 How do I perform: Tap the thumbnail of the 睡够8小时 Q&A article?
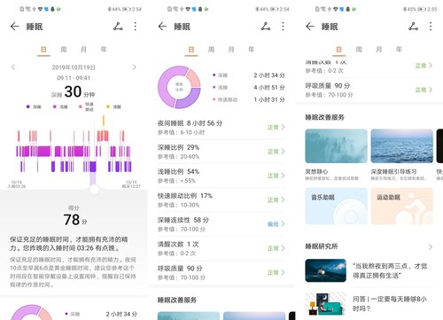click(x=326, y=304)
